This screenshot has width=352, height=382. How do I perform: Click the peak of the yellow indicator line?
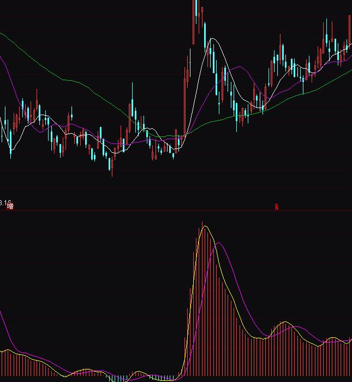click(x=206, y=226)
